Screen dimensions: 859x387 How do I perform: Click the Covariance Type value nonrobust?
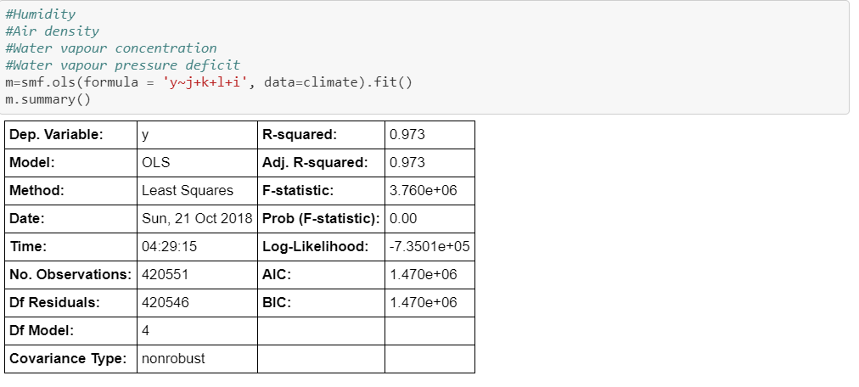click(x=173, y=359)
